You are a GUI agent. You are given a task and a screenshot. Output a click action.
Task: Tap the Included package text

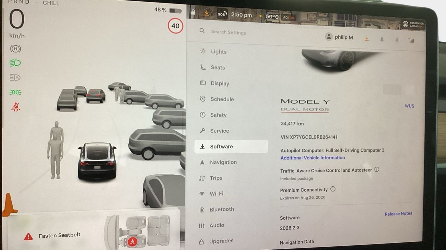coord(296,179)
